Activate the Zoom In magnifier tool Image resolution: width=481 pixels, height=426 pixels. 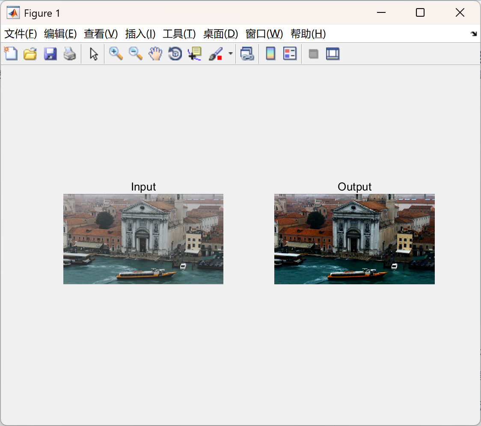(x=116, y=54)
